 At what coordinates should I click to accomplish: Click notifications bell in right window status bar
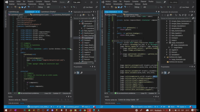[191, 107]
